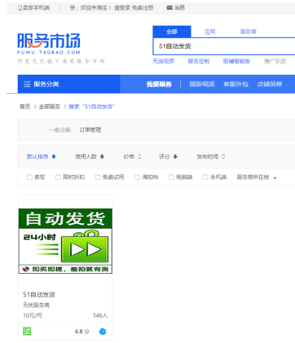
Task: Check the 套餐 checkbox
Action: pyautogui.click(x=29, y=178)
